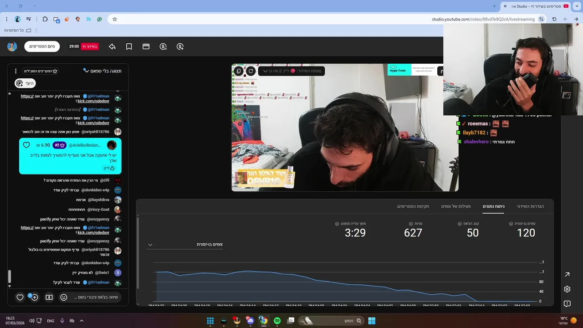Click the dollar plus insert ad icon

click(180, 46)
